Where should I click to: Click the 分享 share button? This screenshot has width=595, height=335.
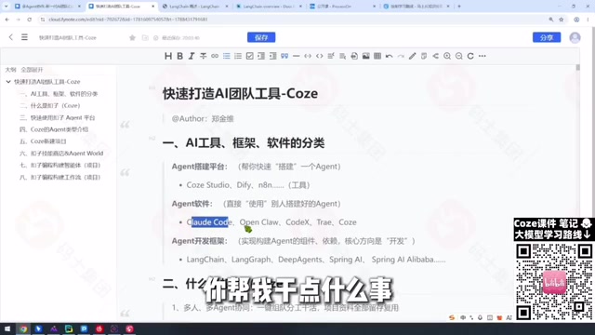pos(547,37)
